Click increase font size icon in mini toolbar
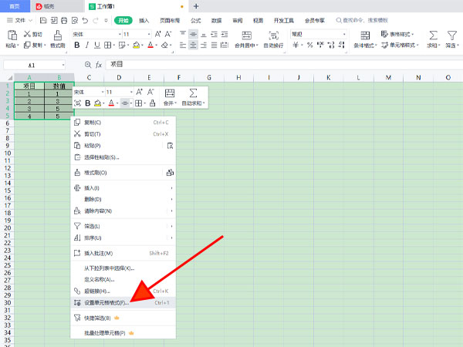The width and height of the screenshot is (463, 347). [139, 92]
